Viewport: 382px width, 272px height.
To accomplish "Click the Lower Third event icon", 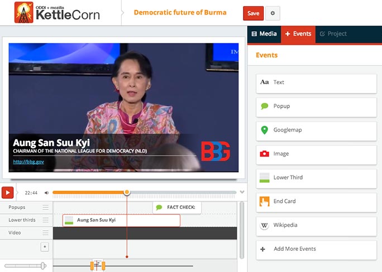I will pos(264,177).
